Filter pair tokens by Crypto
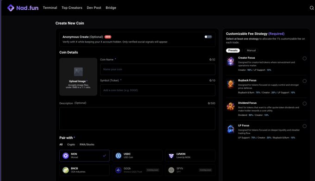Screen dimensions: 315x181 [x=71, y=144]
